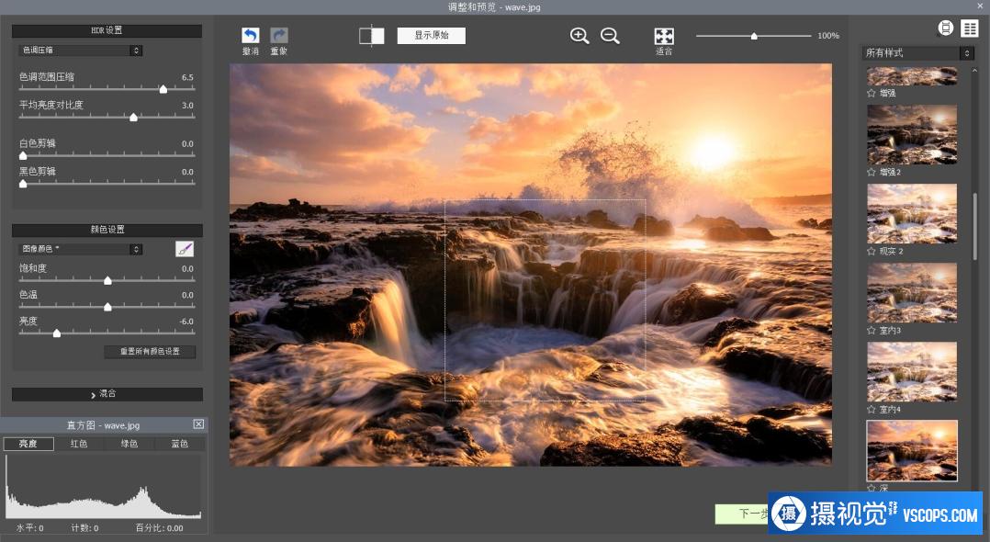Click the 平均亮度对比度 slider handle
Viewport: 990px width, 542px height.
[133, 117]
